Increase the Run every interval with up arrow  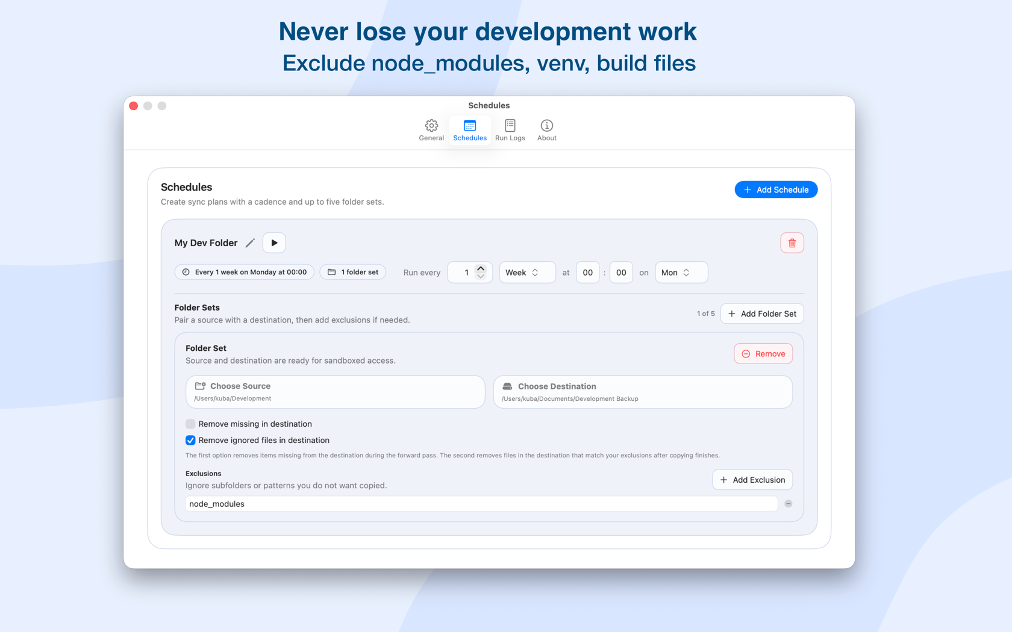coord(481,268)
